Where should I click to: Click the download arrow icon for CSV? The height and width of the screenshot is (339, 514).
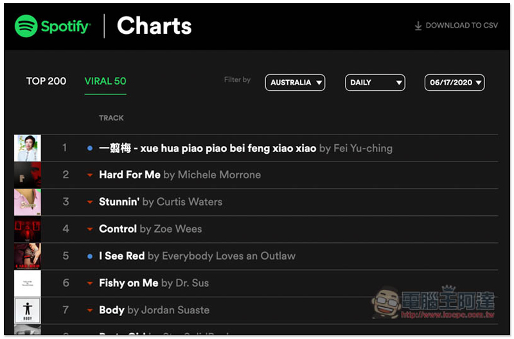(x=418, y=26)
